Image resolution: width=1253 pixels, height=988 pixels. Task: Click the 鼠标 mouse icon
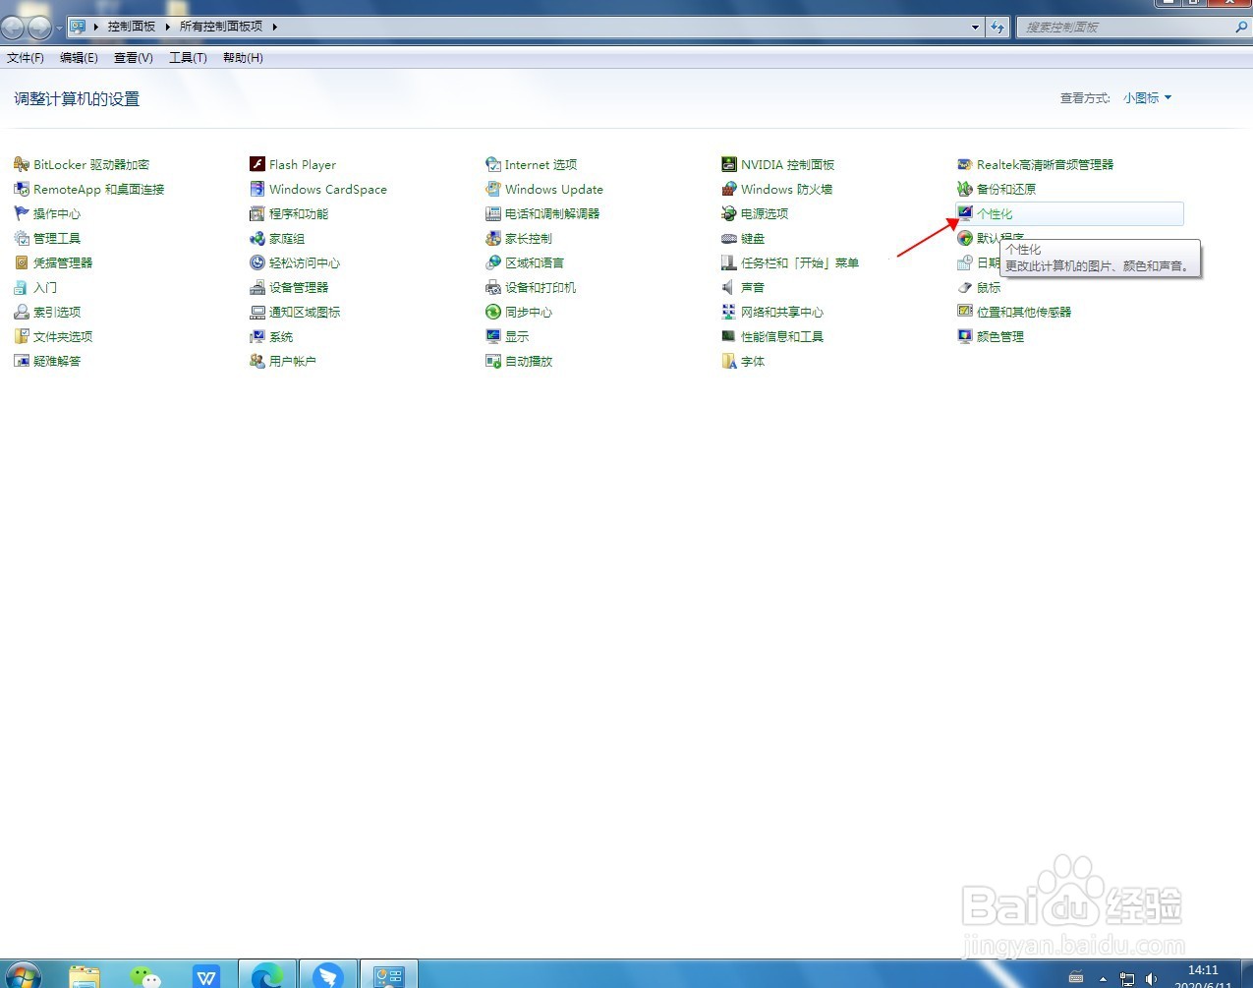(965, 287)
